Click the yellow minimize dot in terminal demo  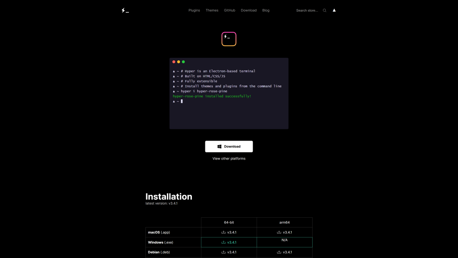[x=178, y=62]
